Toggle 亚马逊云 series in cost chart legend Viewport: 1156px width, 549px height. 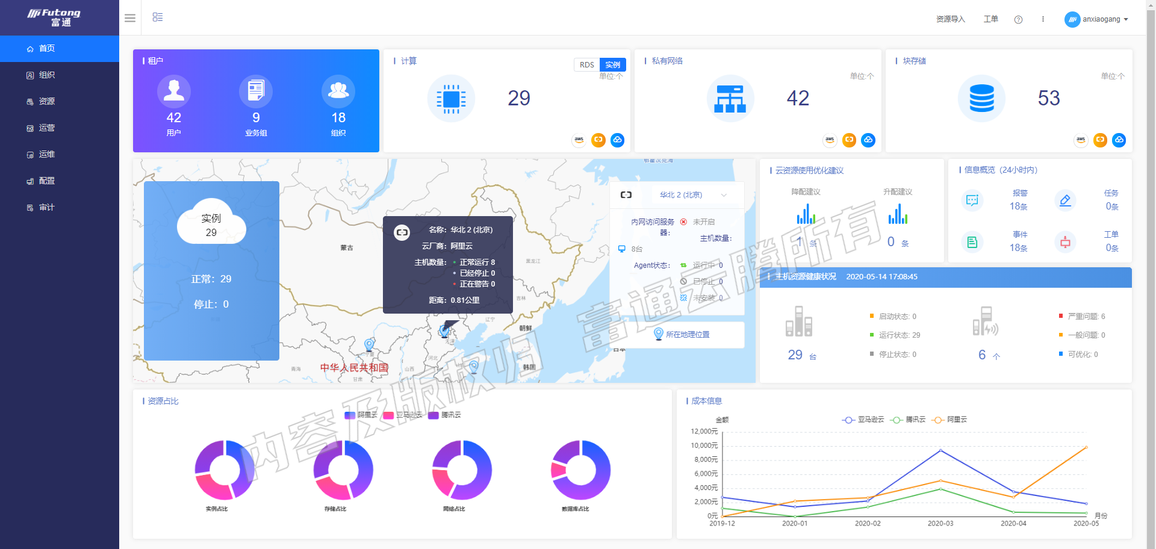[x=863, y=420]
